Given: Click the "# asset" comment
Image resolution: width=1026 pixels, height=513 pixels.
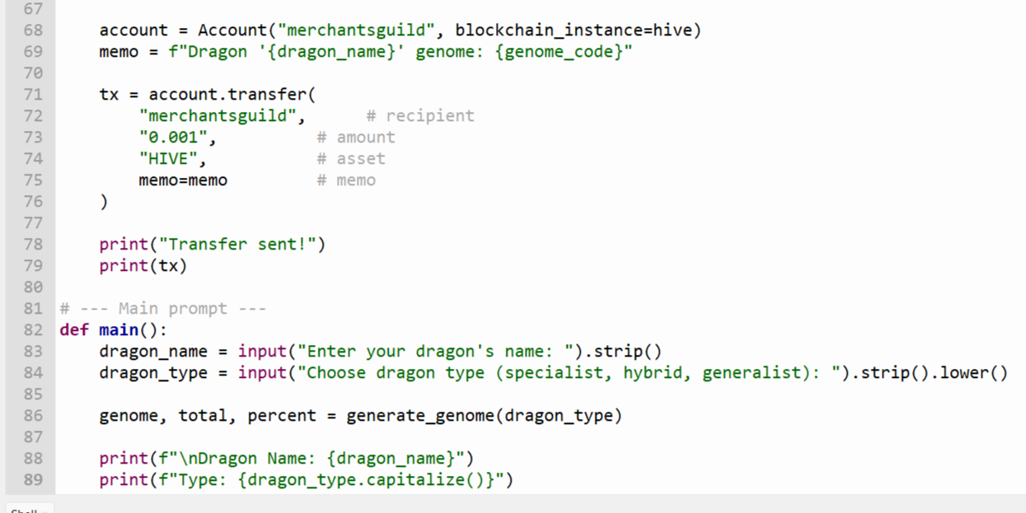Looking at the screenshot, I should tap(351, 159).
